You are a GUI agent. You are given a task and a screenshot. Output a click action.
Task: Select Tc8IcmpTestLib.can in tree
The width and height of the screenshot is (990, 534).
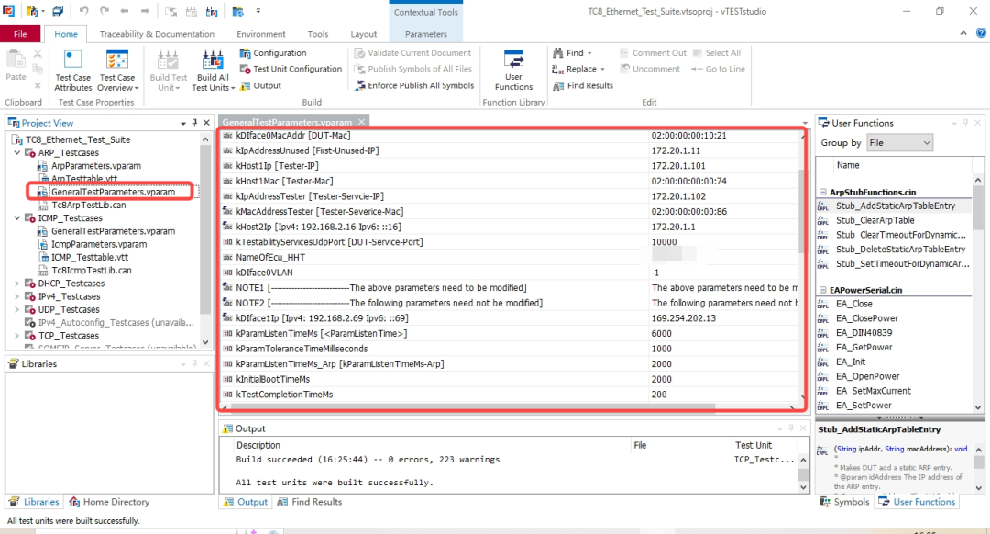coord(92,271)
